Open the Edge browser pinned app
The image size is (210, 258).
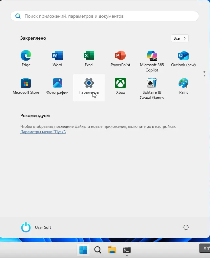click(26, 59)
